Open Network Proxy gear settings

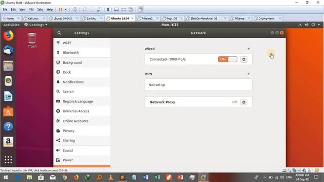pos(244,102)
